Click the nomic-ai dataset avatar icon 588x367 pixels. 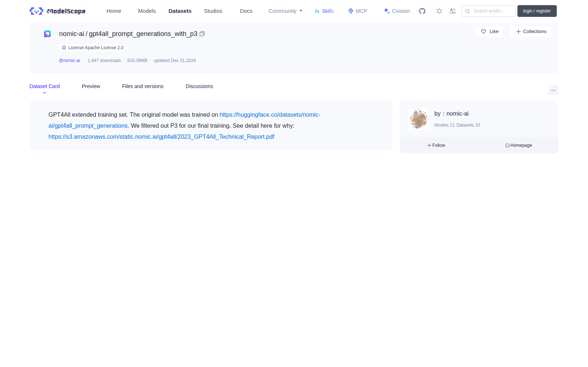coord(47,34)
